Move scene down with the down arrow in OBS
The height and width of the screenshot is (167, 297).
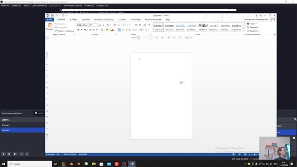27,154
